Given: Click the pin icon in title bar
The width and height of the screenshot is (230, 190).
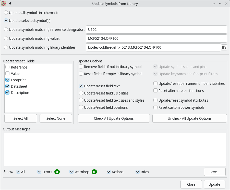Looking at the screenshot, I should coord(10,4).
